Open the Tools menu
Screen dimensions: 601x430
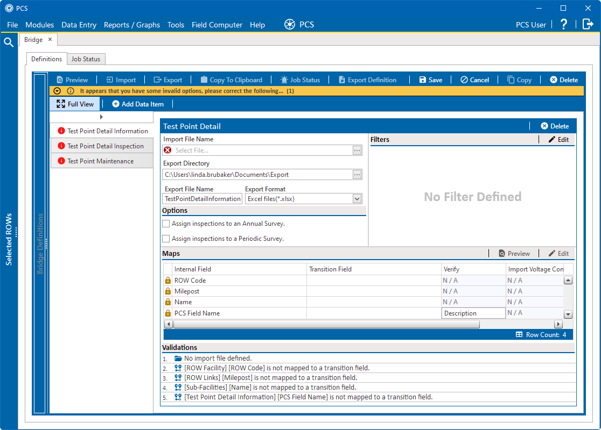click(176, 25)
